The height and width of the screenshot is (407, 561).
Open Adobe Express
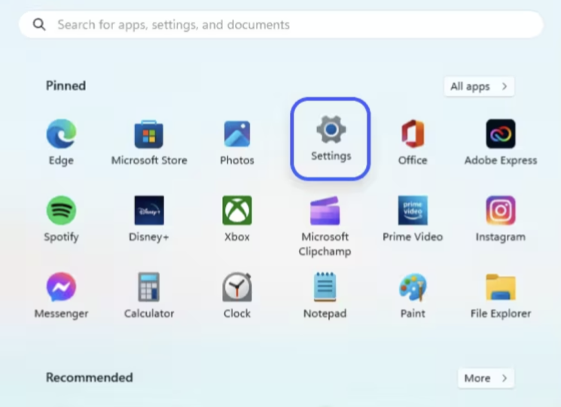pos(501,142)
